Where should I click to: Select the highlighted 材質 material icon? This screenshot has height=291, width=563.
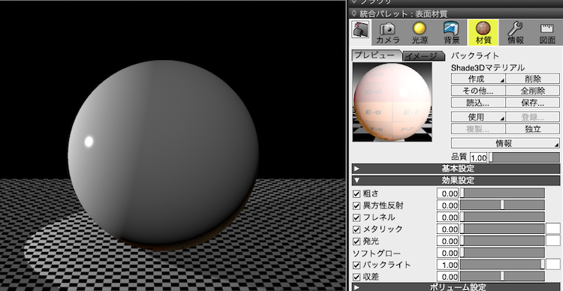click(483, 33)
